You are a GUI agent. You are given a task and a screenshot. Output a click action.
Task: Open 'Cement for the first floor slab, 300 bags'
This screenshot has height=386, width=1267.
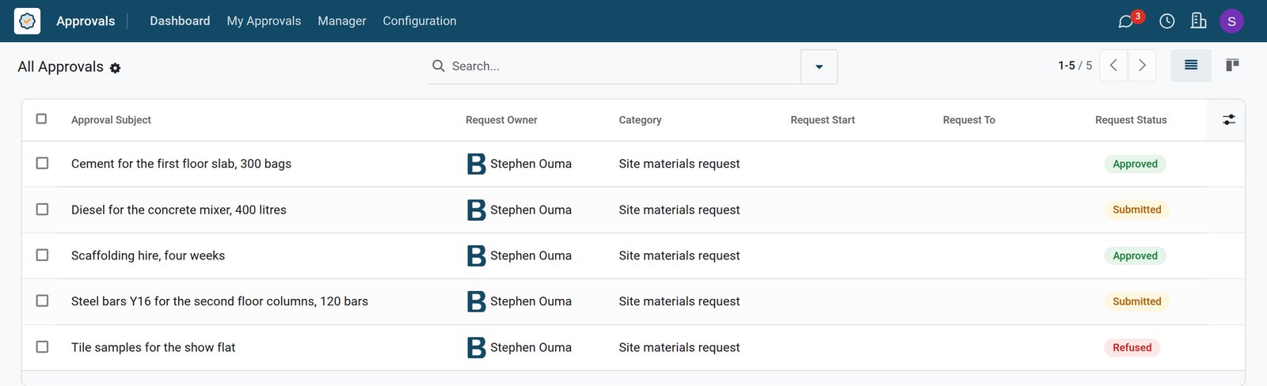coord(181,164)
